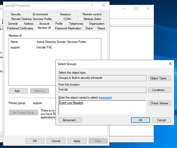Click OK in Select Groups dialog
177x148 pixels.
(x=140, y=120)
